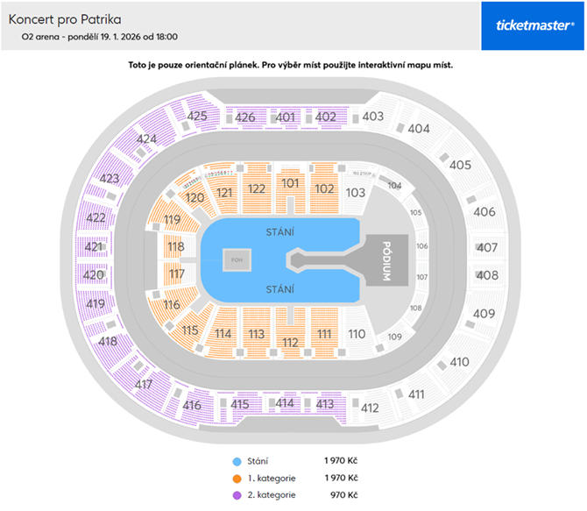The width and height of the screenshot is (587, 511).
Task: Select upper section 408 on right
Action: click(x=487, y=275)
